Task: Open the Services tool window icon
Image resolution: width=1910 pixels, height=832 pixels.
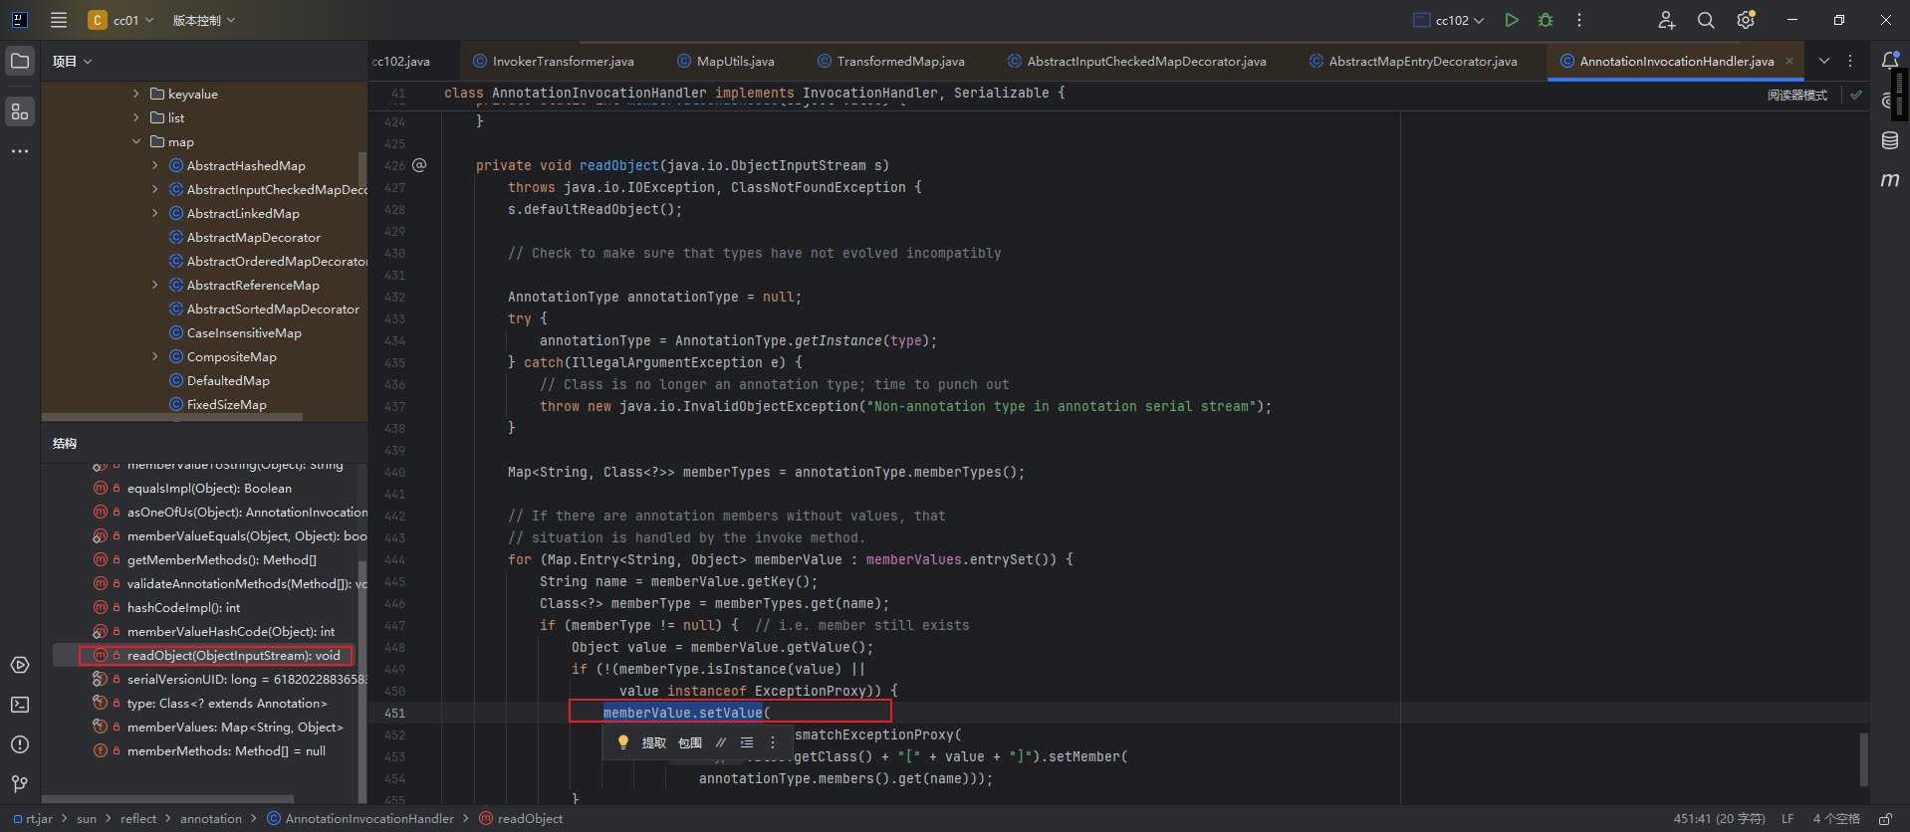Action: tap(20, 665)
